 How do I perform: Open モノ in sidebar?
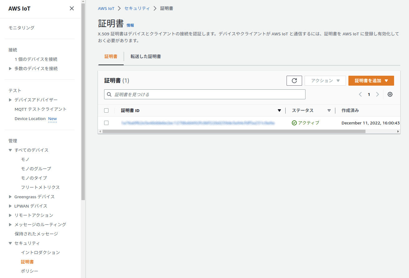click(25, 159)
